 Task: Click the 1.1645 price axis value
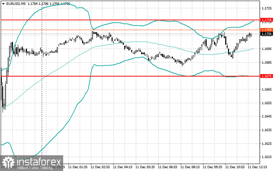tap(266, 116)
